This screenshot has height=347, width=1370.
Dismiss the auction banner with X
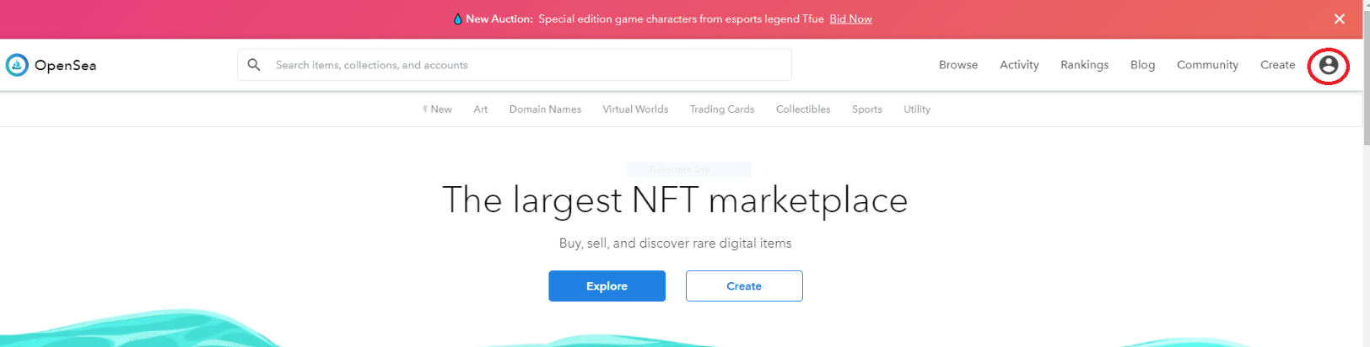pyautogui.click(x=1339, y=19)
